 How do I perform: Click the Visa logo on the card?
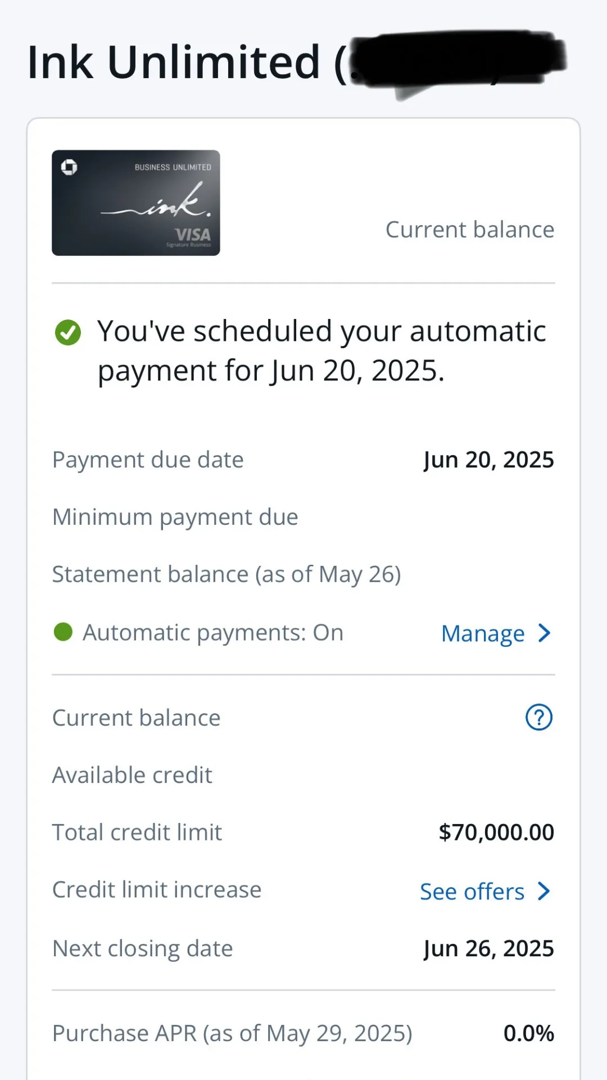click(x=192, y=234)
